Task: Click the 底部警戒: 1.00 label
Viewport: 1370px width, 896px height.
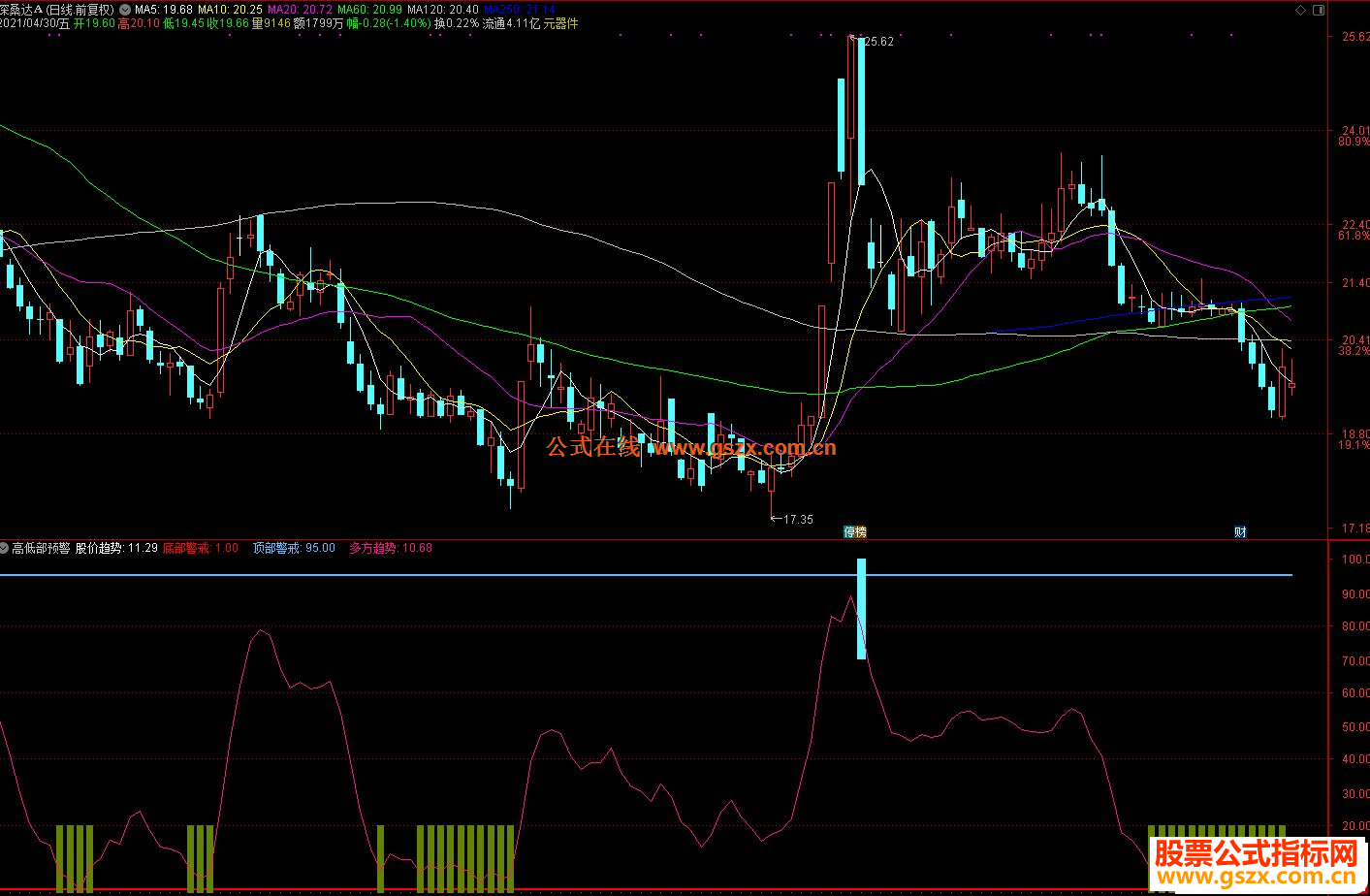Action: 200,548
